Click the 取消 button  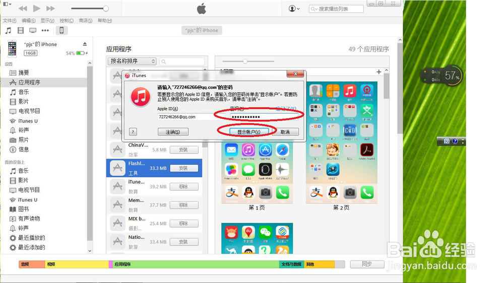point(285,132)
